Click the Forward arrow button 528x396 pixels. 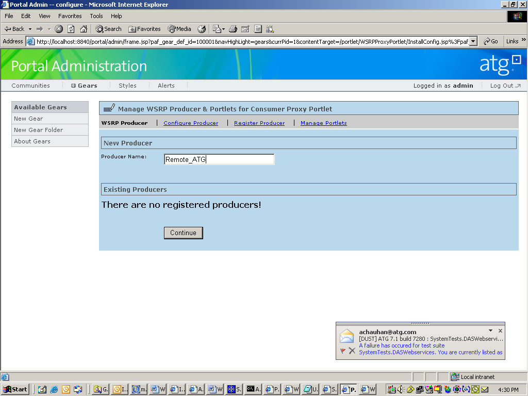(x=40, y=29)
